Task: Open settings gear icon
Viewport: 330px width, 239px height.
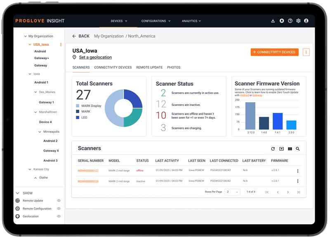Action: [298, 21]
